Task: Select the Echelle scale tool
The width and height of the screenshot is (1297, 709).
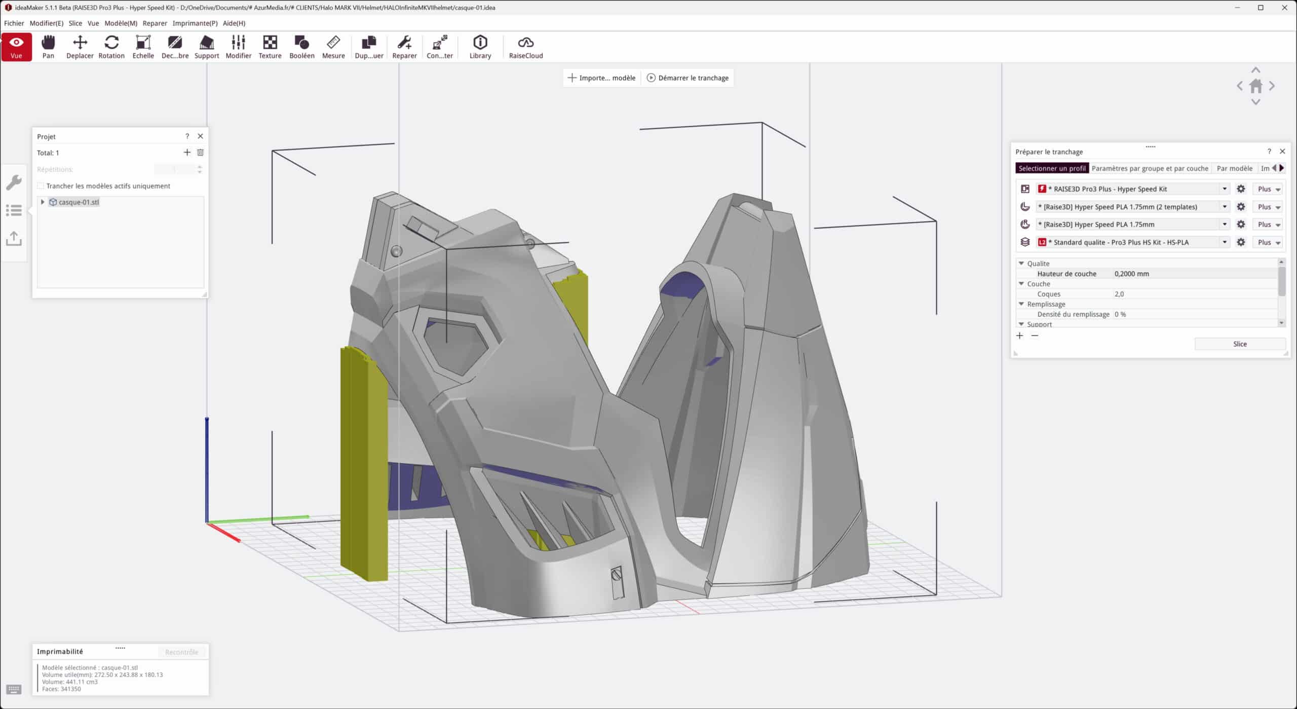Action: [x=143, y=47]
